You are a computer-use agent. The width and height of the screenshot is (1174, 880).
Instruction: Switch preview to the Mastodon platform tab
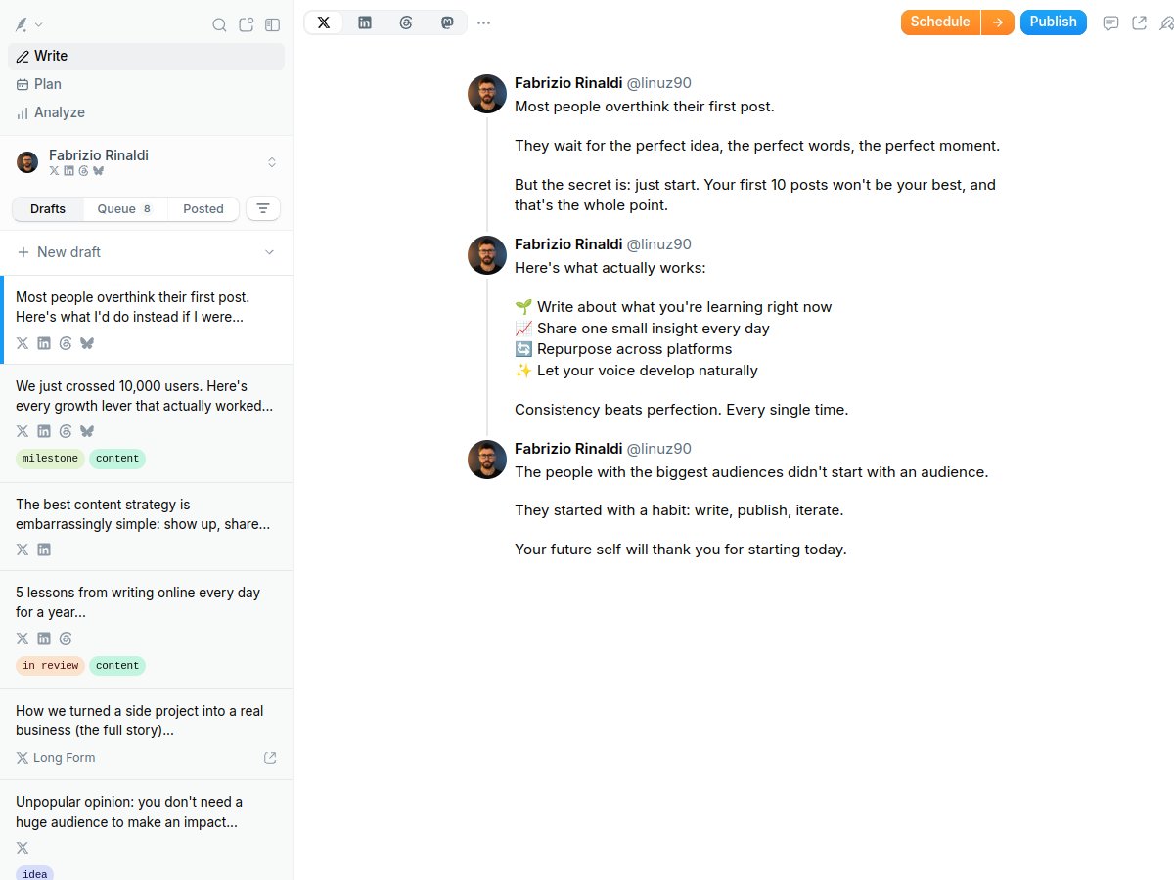tap(447, 22)
